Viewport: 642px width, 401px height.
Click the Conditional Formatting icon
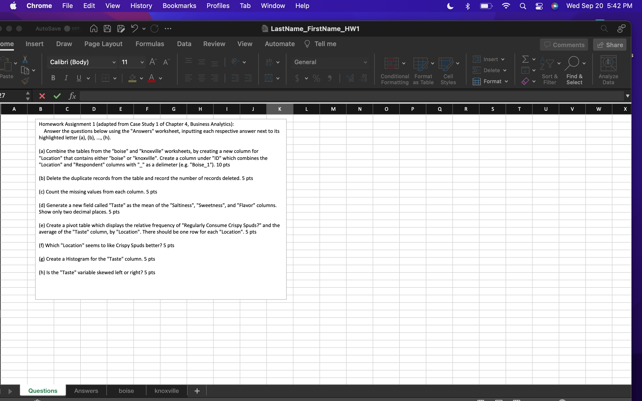391,63
